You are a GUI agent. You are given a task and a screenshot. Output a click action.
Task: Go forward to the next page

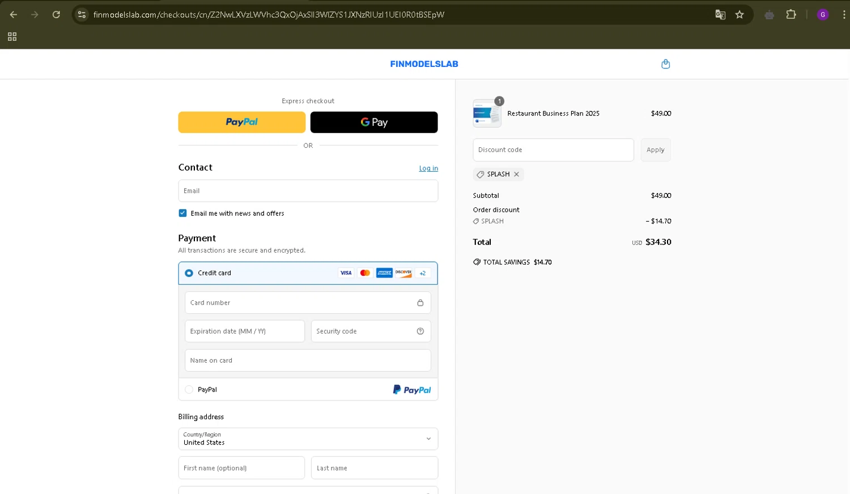[x=35, y=15]
